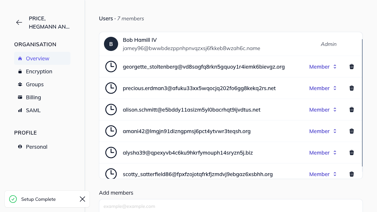Viewport: 377px width, 212px height.
Task: Click the back arrow beside the organisation name
Action: pyautogui.click(x=19, y=22)
